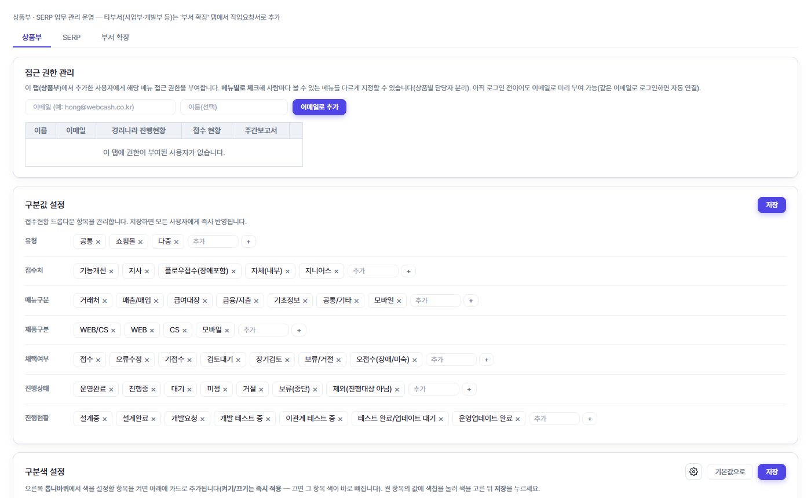
Task: Click the 이메일 column header
Action: (x=76, y=131)
